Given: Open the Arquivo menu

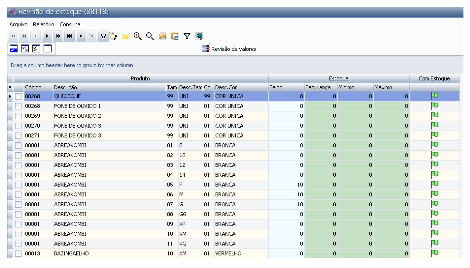Looking at the screenshot, I should tap(18, 24).
